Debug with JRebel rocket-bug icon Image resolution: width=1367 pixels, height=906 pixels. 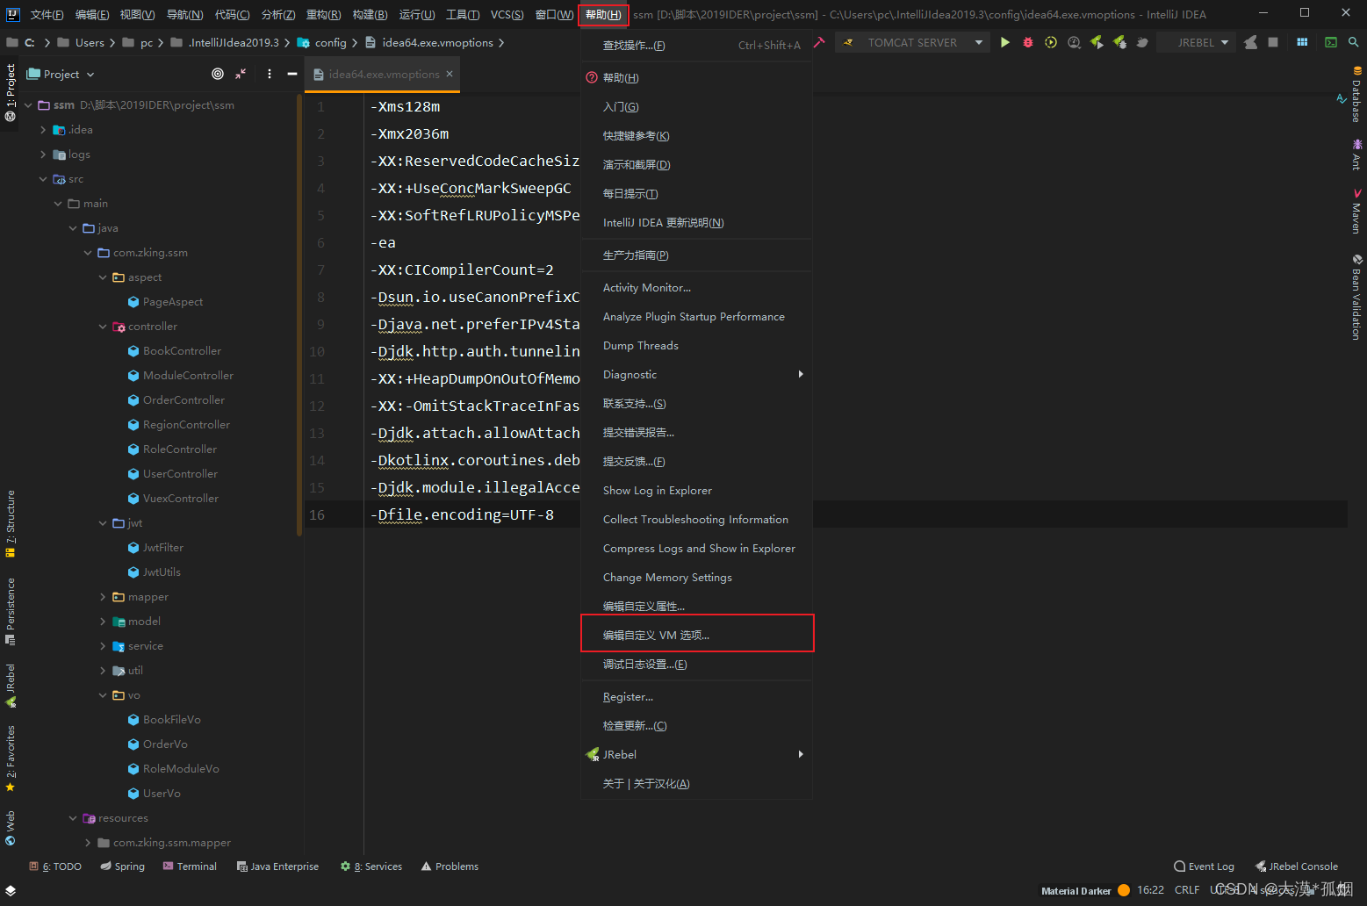click(x=1119, y=42)
